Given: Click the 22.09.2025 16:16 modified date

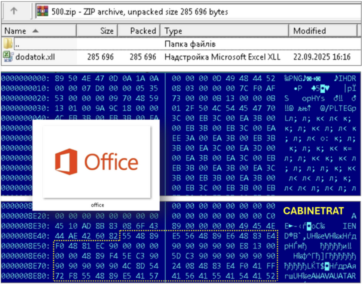Looking at the screenshot, I should (322, 57).
